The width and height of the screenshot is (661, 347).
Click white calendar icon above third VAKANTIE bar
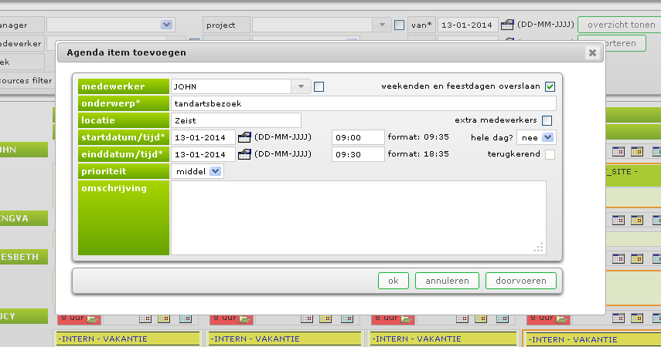(x=462, y=318)
